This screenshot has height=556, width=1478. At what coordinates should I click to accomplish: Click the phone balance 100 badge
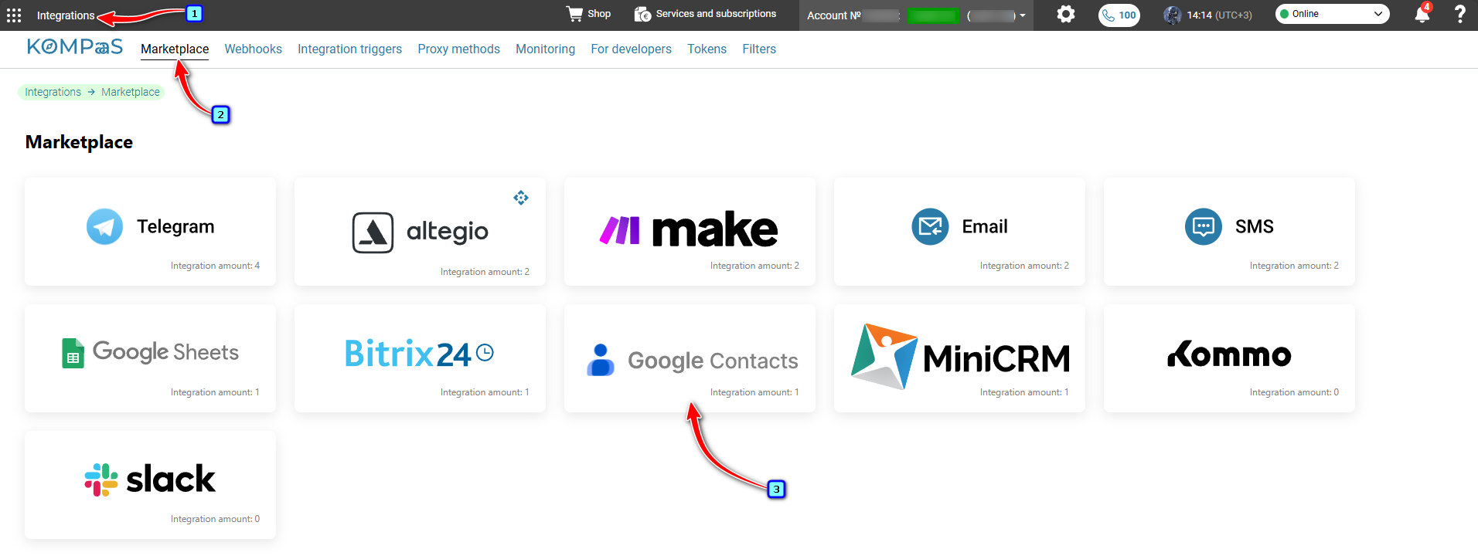tap(1119, 15)
